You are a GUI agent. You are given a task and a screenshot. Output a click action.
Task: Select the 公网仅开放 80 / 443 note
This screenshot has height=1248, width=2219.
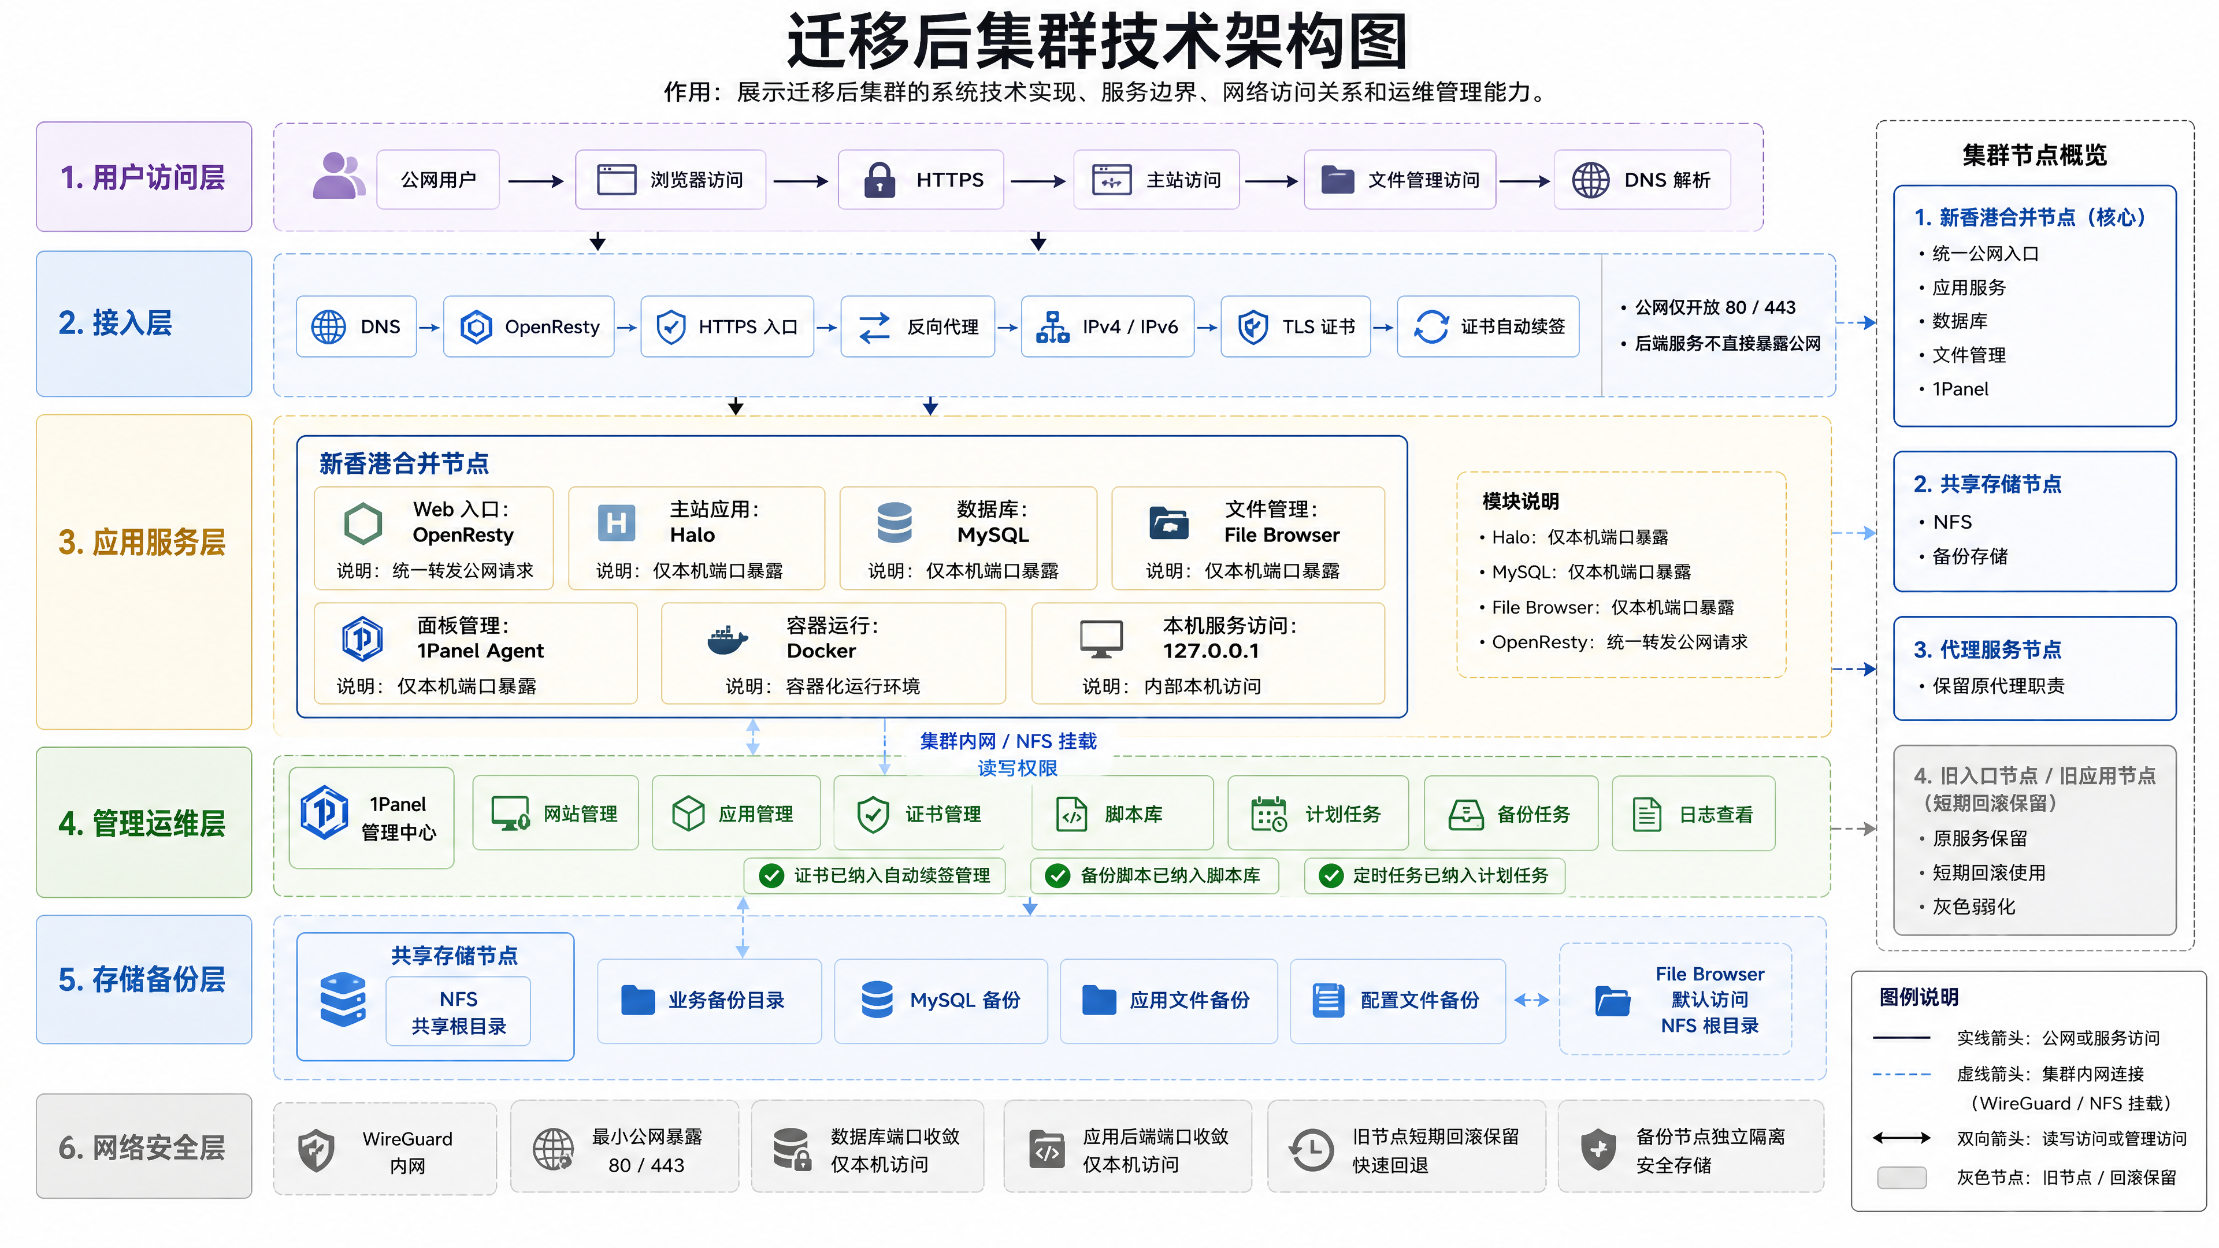(1714, 307)
